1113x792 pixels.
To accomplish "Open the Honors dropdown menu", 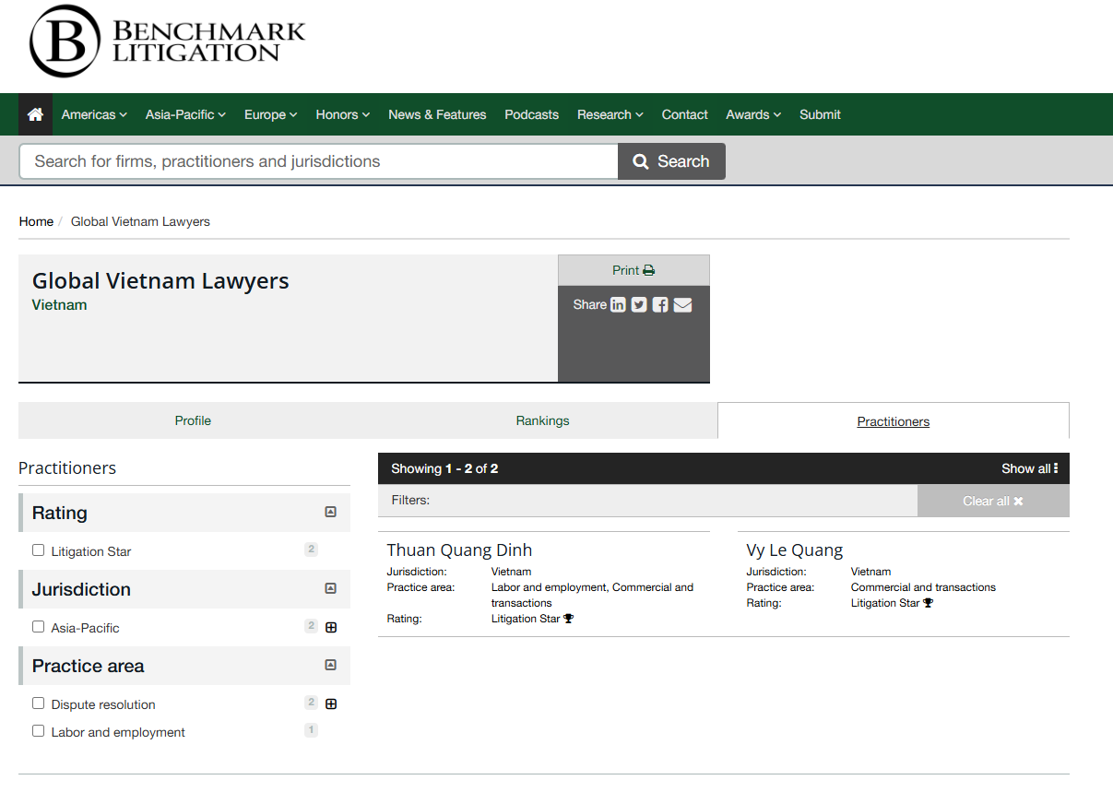I will pos(342,114).
